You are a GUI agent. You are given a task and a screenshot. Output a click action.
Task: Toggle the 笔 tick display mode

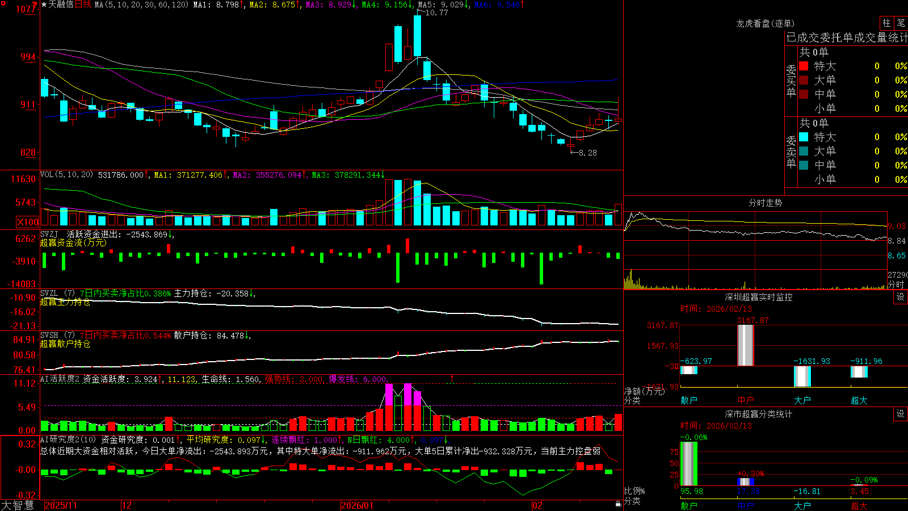coord(901,23)
